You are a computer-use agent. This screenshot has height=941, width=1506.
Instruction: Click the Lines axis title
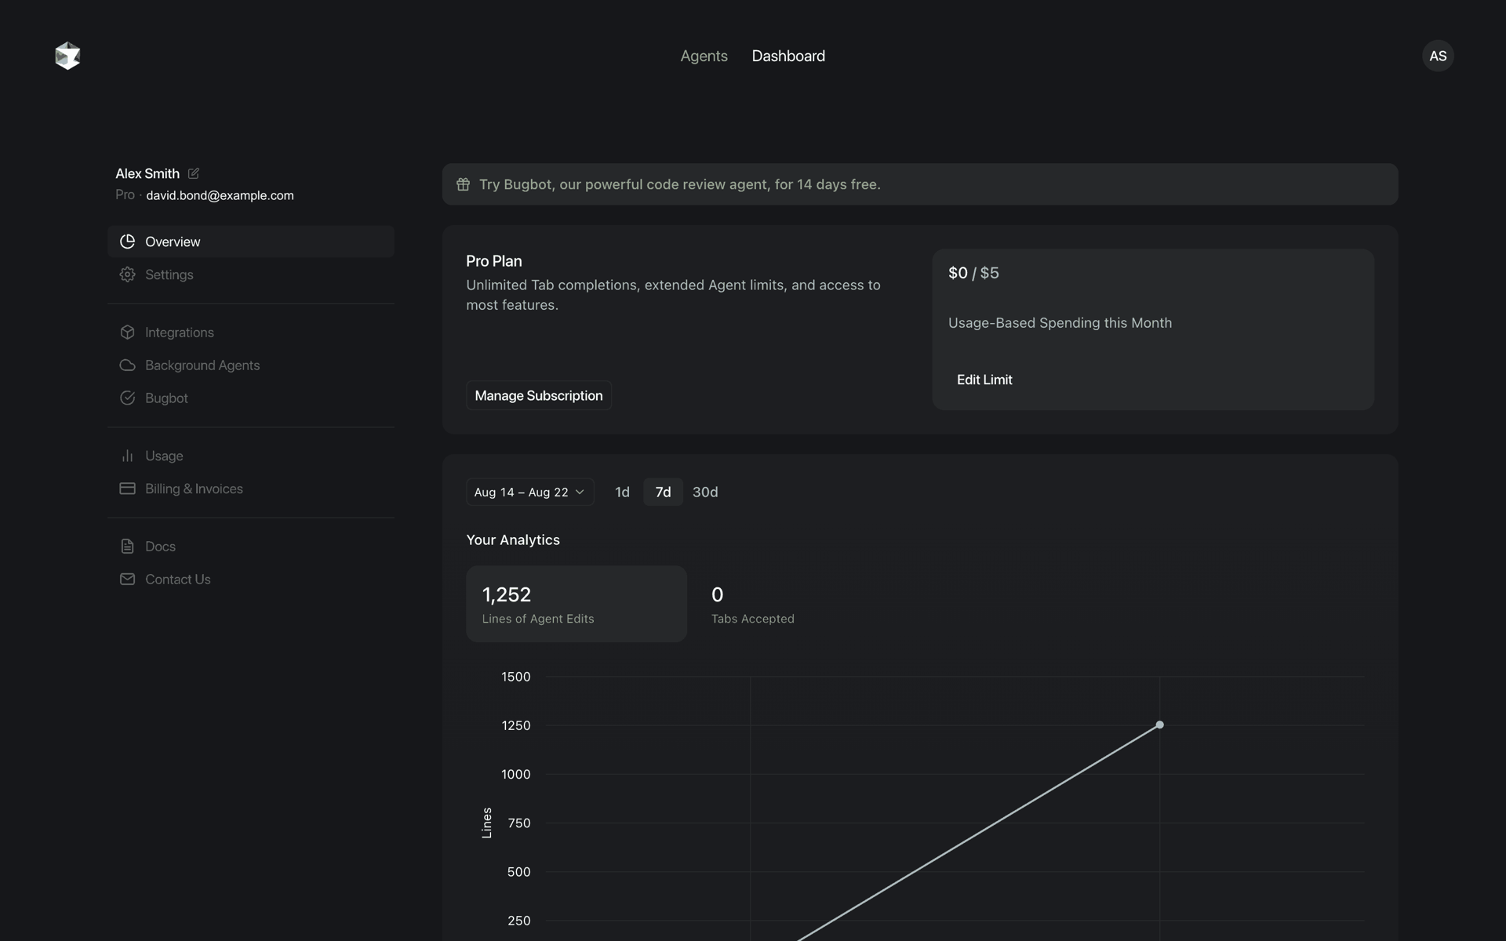[486, 823]
